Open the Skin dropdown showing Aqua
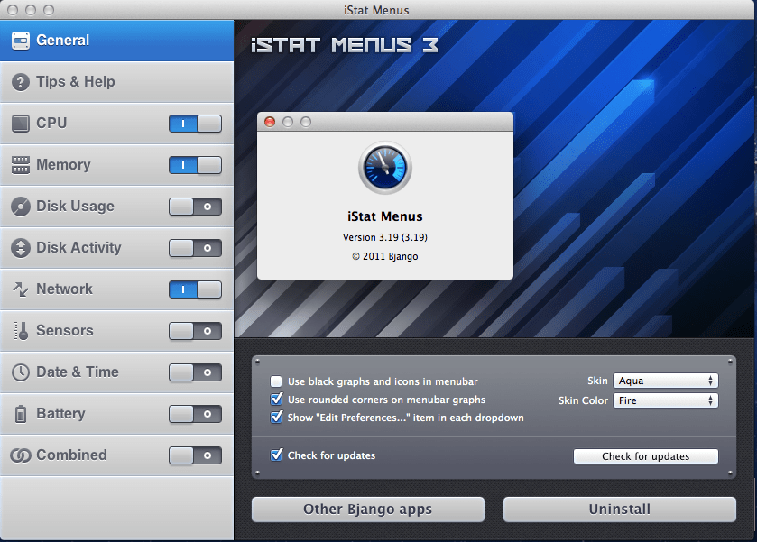This screenshot has width=757, height=542. click(x=665, y=381)
